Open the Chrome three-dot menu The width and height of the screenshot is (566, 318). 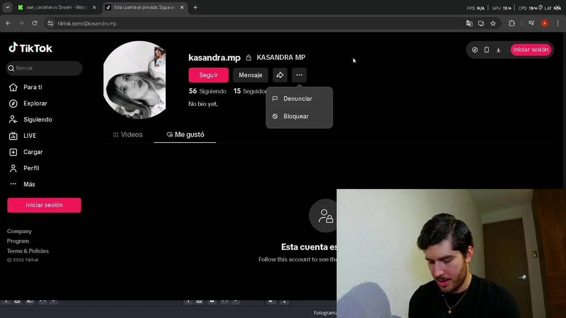[558, 23]
